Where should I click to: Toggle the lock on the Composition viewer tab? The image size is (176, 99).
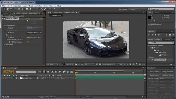(50, 13)
